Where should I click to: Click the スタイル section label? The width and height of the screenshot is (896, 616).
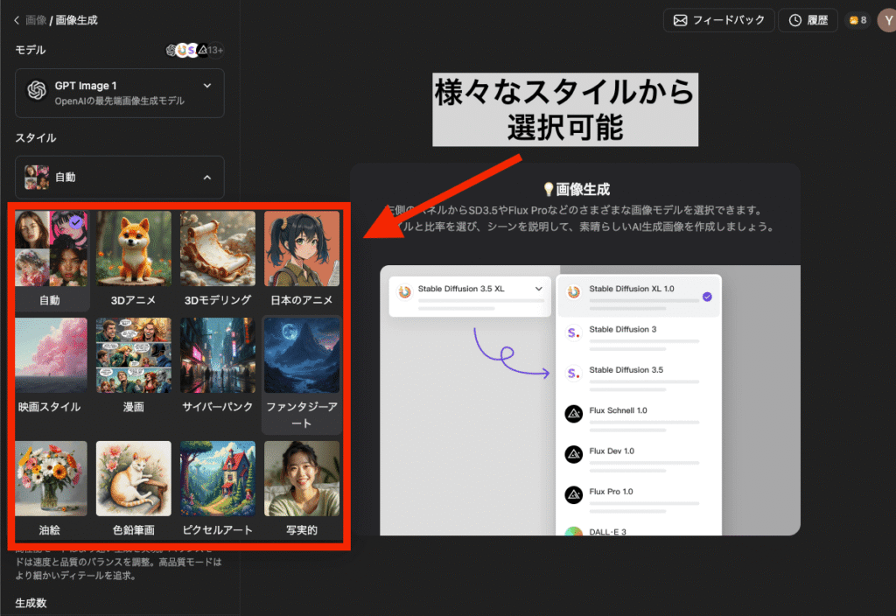pyautogui.click(x=35, y=137)
